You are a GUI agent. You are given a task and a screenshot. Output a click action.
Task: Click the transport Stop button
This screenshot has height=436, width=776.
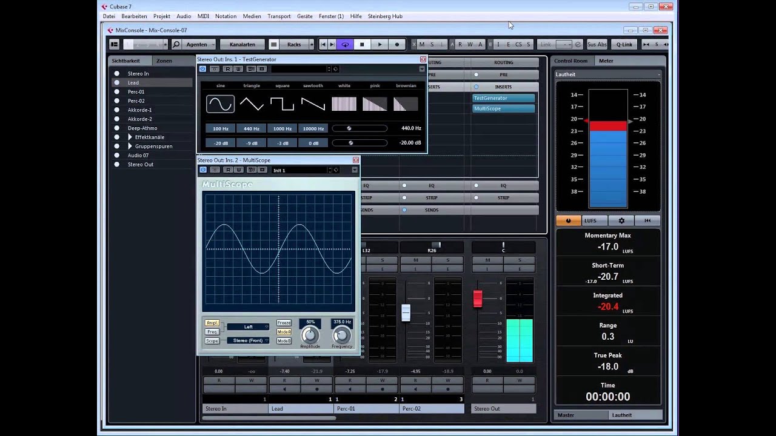pyautogui.click(x=362, y=44)
